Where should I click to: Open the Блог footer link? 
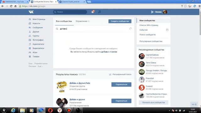pos(30,63)
